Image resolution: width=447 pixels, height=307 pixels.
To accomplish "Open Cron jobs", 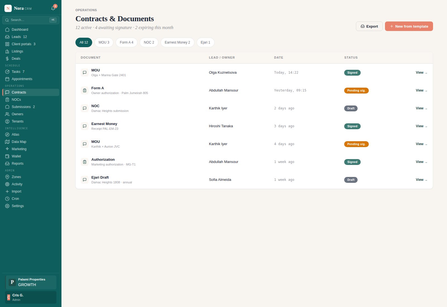I will click(31, 199).
